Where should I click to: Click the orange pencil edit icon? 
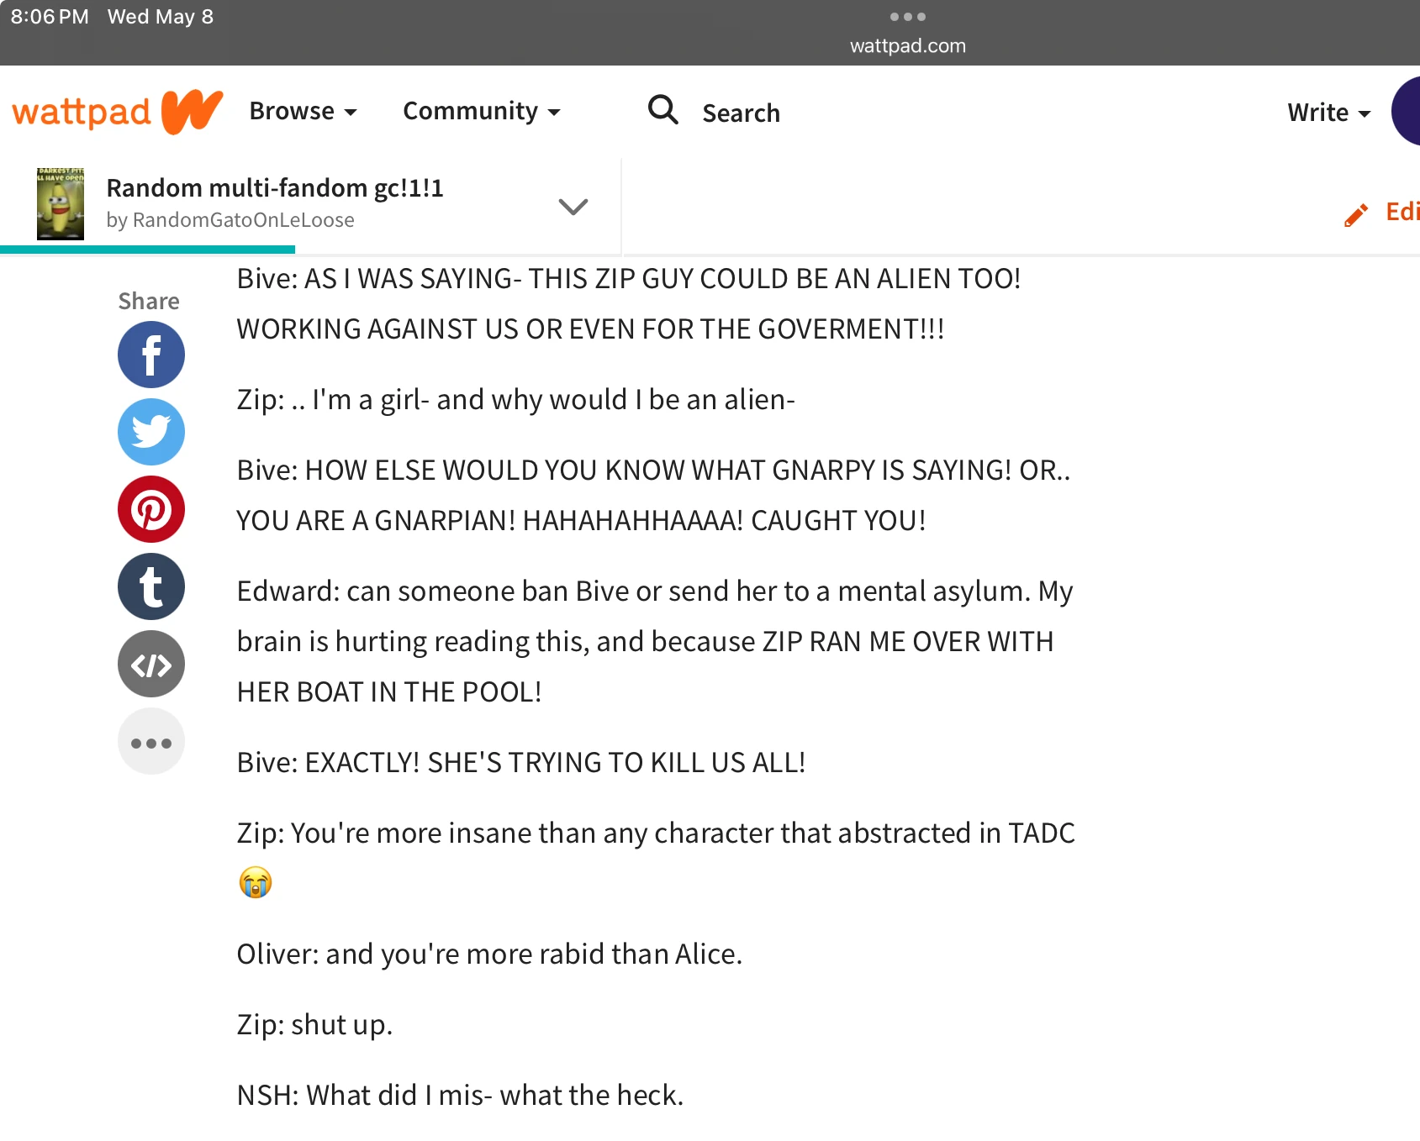coord(1356,215)
